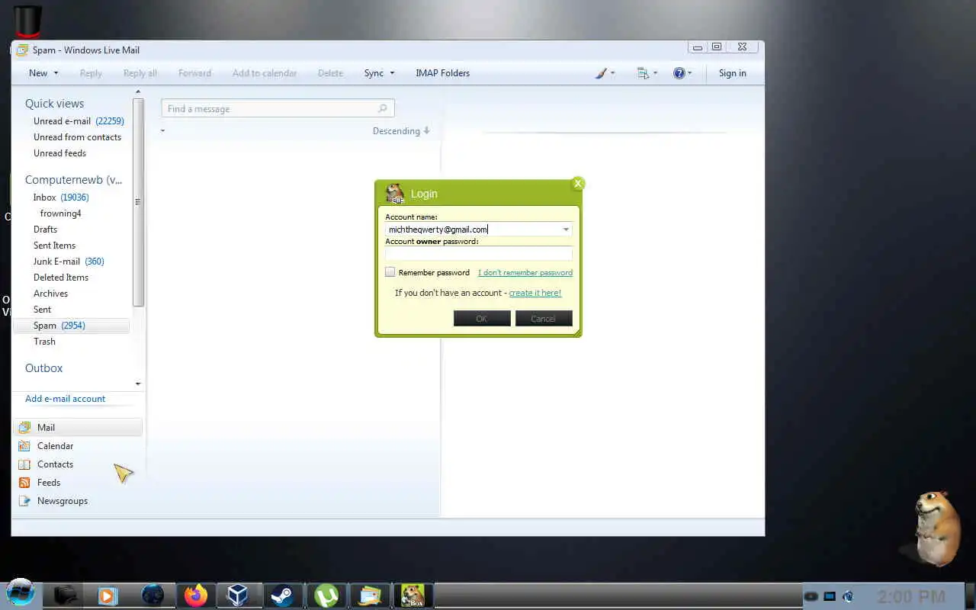976x610 pixels.
Task: Click Cancel in the Login dialog
Action: tap(544, 319)
